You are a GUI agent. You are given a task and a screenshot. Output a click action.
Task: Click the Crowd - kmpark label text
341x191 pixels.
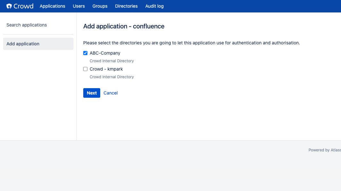[x=106, y=69]
